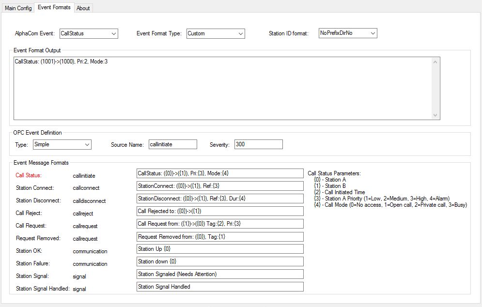Open the Event Format Type dropdown
The image size is (482, 307).
(216, 33)
